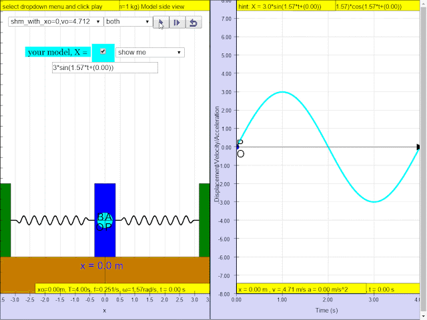Click the right green wall
This screenshot has width=427, height=320.
[205, 220]
